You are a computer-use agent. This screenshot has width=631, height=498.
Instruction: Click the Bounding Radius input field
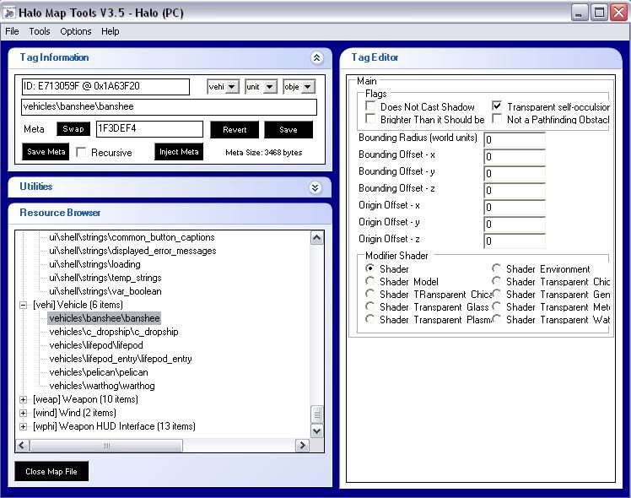pos(515,140)
